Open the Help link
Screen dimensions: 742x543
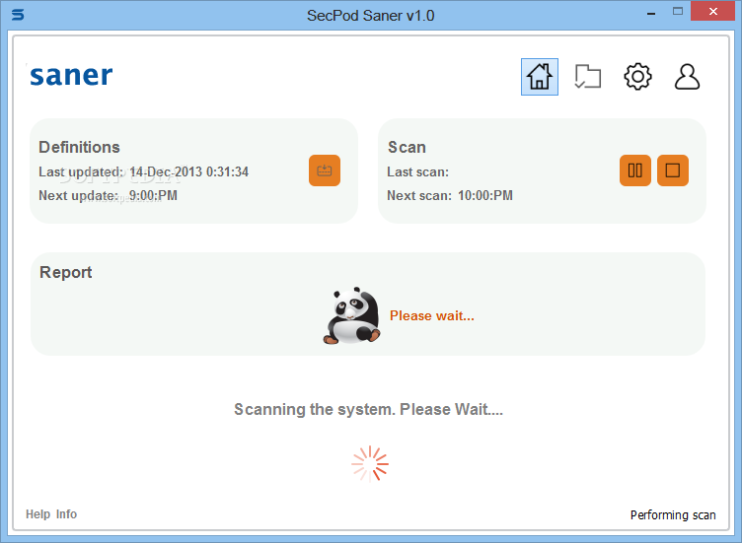coord(37,514)
